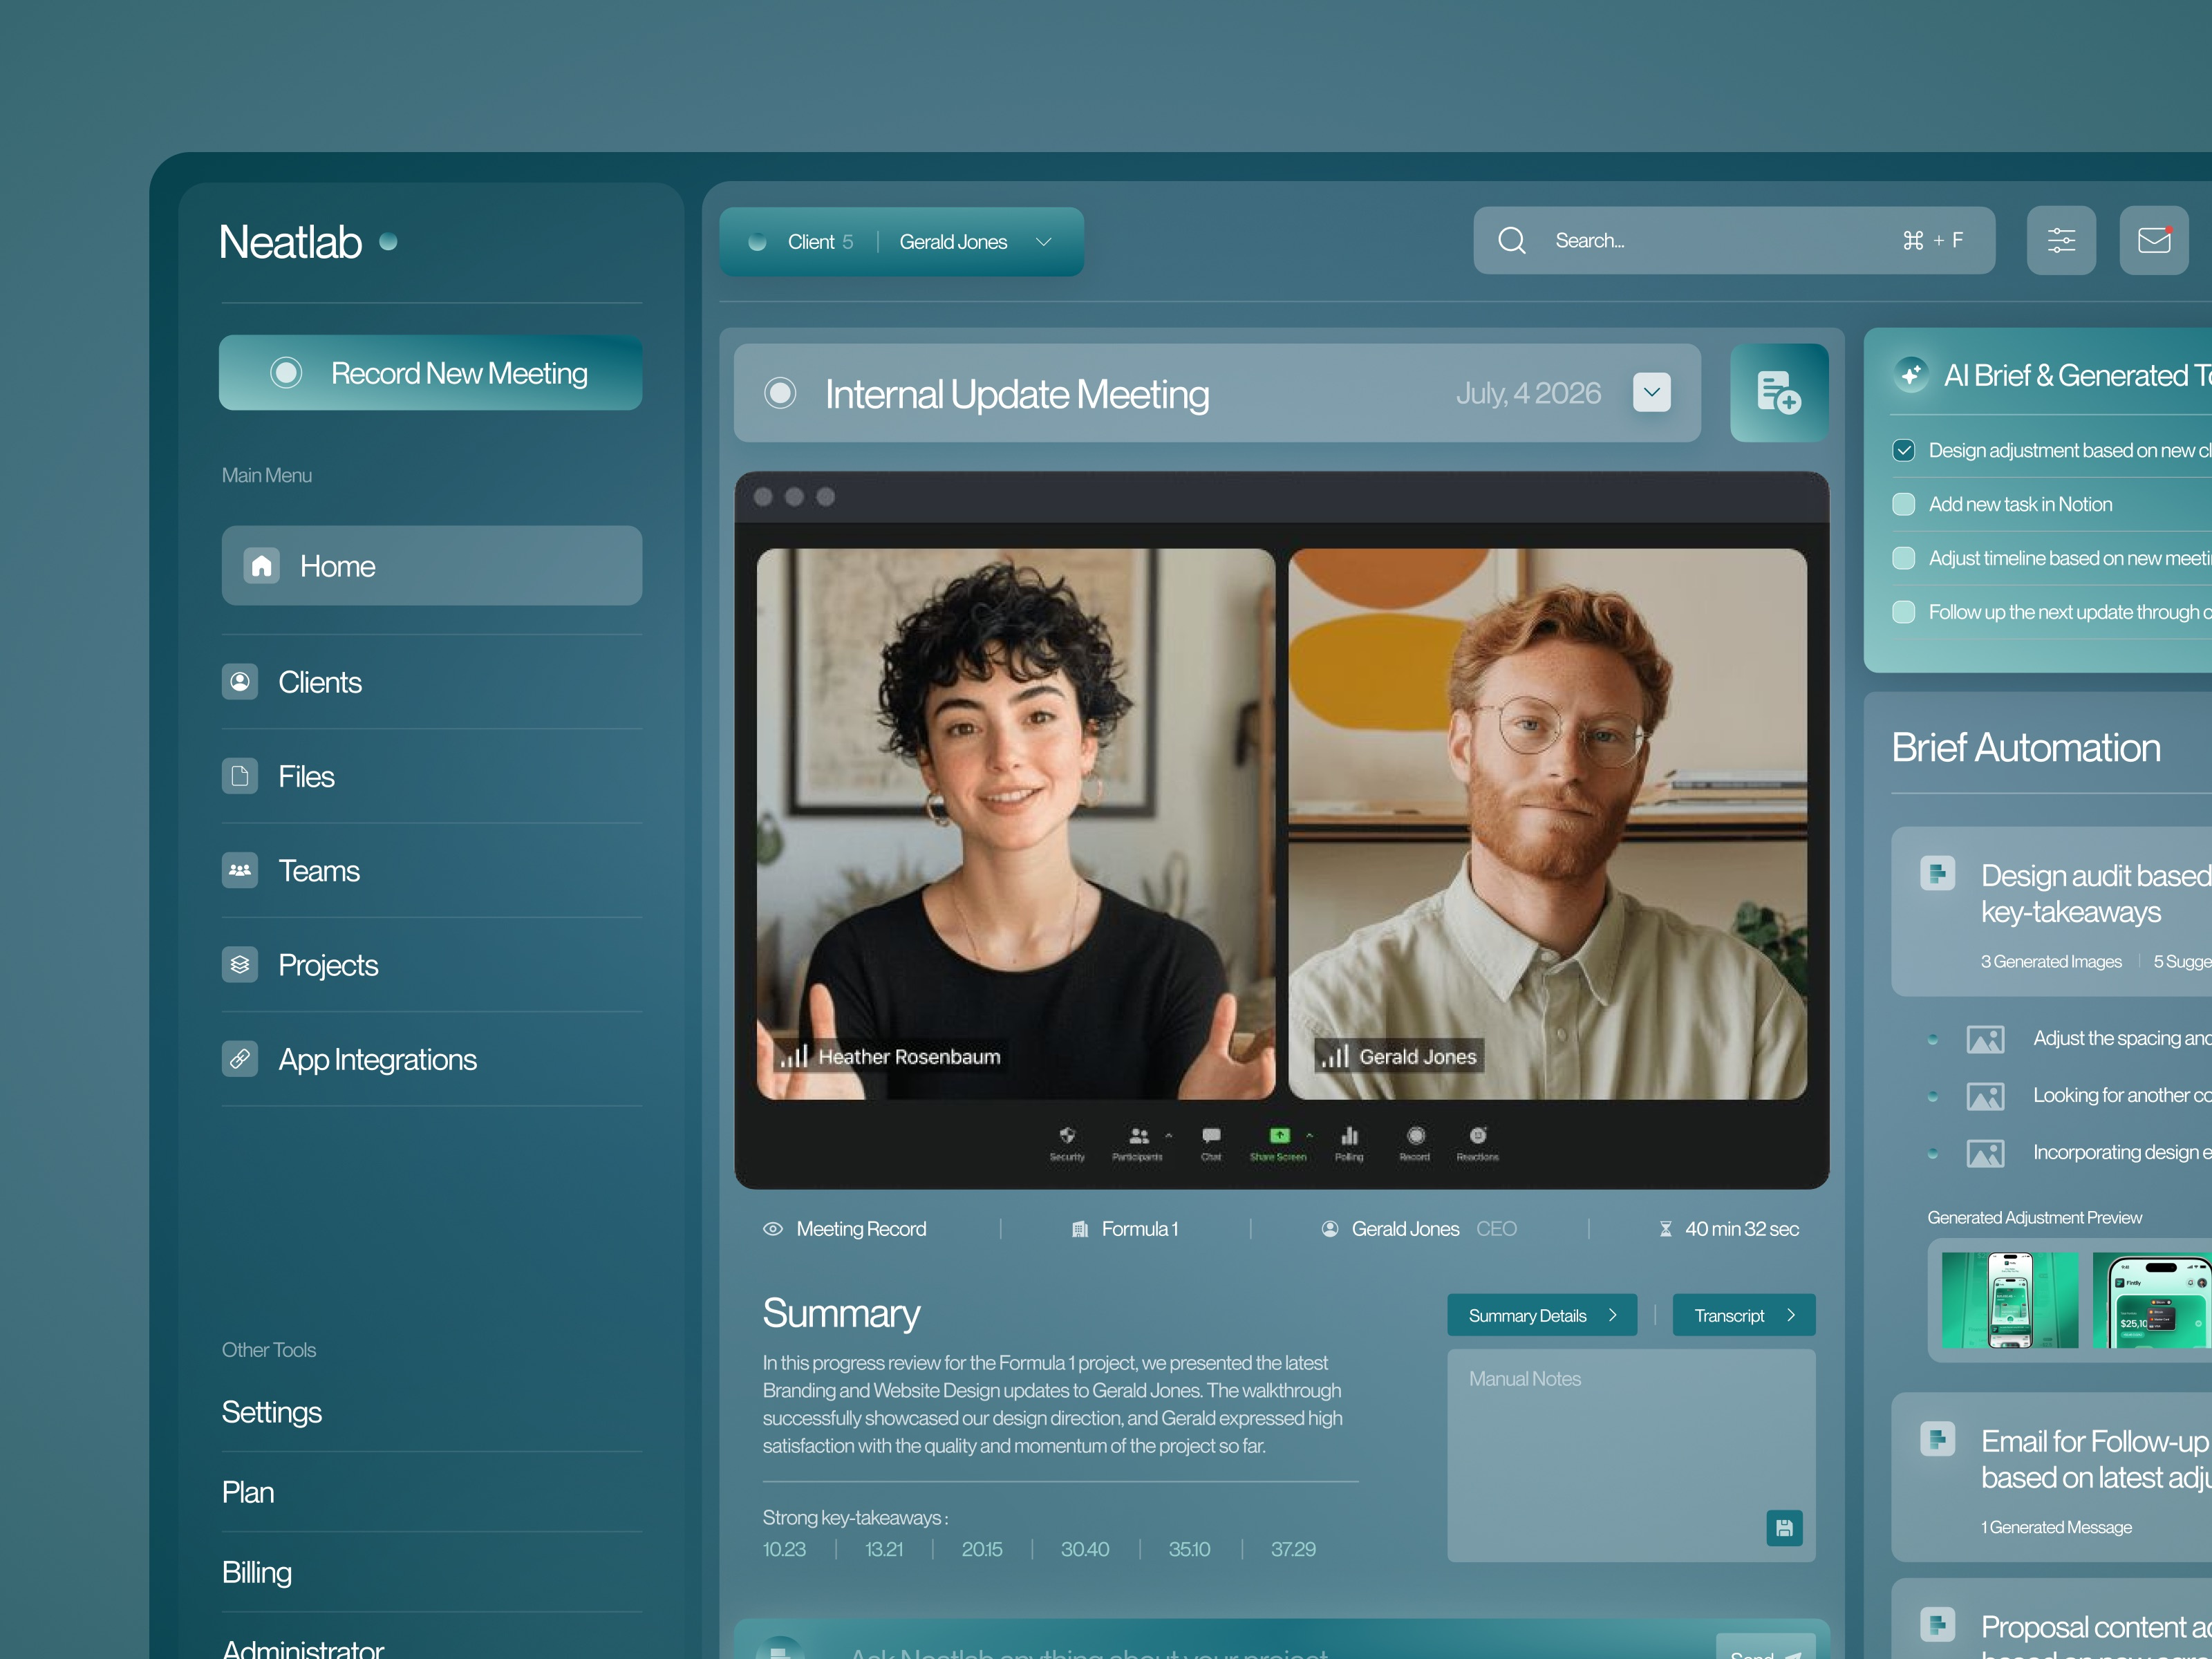Click Share Screen in meeting toolbar
The image size is (2212, 1659).
click(1278, 1143)
